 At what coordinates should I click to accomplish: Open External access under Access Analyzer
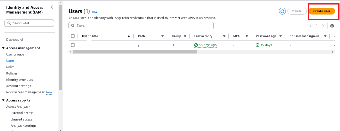coord(22,113)
